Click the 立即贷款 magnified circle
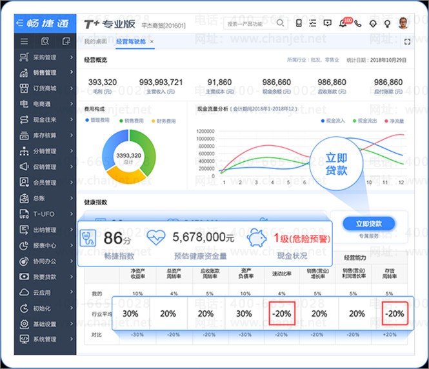The width and height of the screenshot is (429, 369). tap(336, 164)
